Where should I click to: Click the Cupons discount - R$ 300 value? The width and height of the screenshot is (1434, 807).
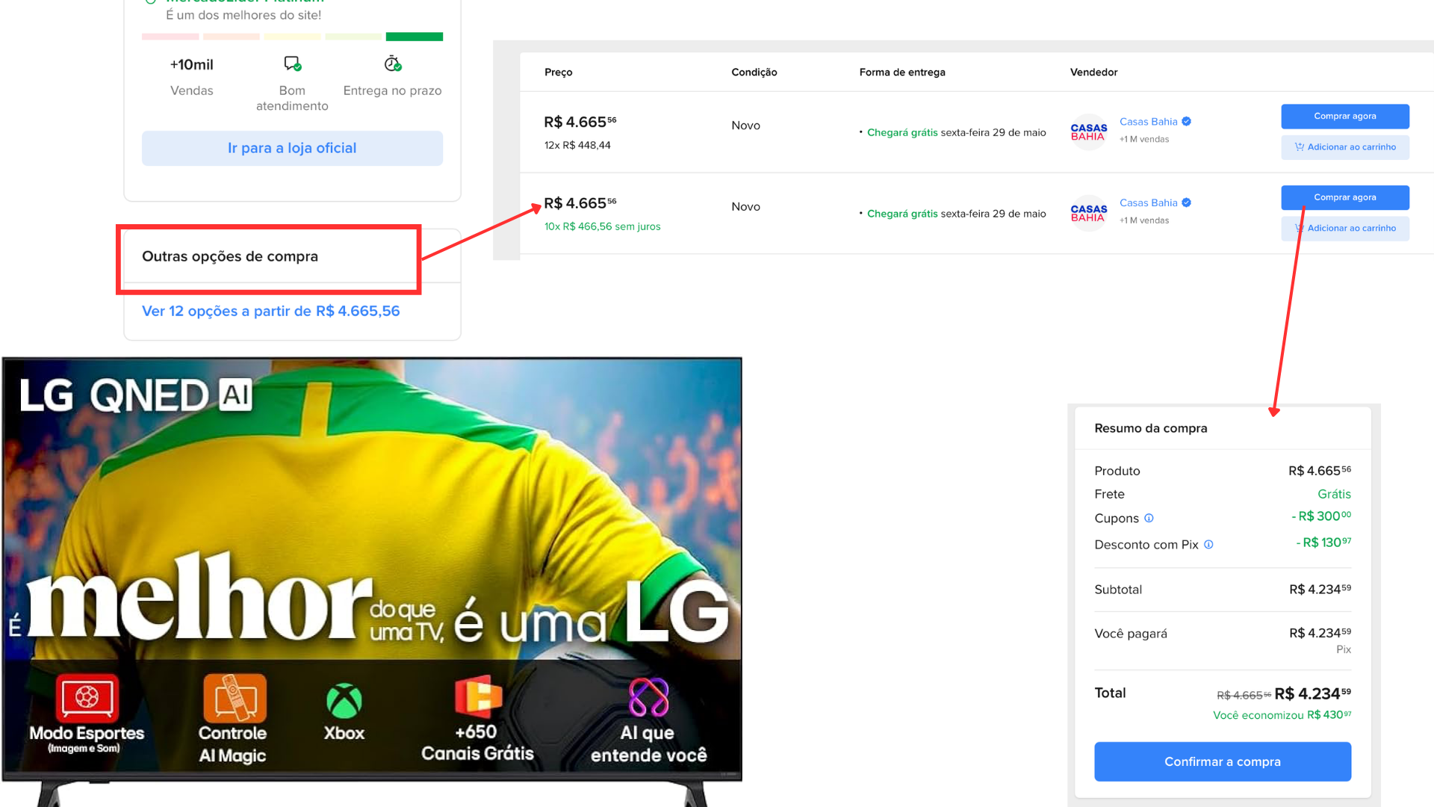(1321, 516)
